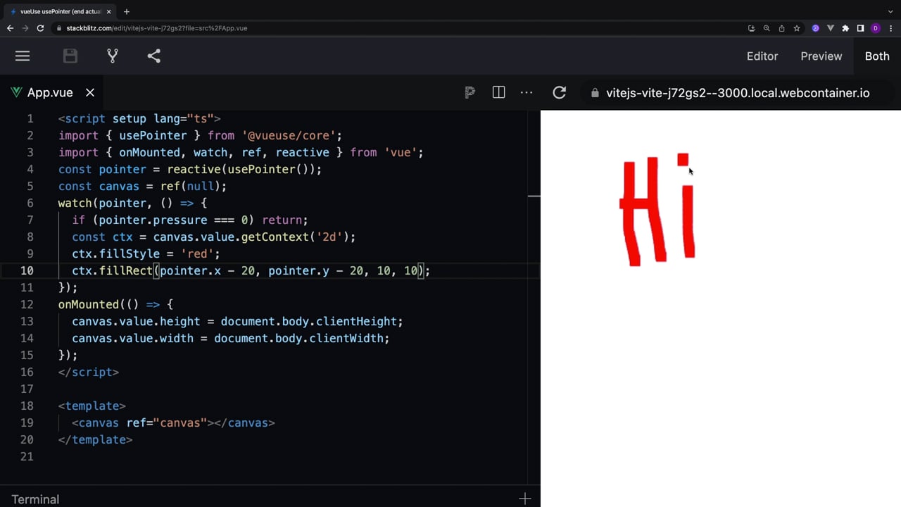Image resolution: width=901 pixels, height=507 pixels.
Task: Bookmark this page with the star icon
Action: 797,28
